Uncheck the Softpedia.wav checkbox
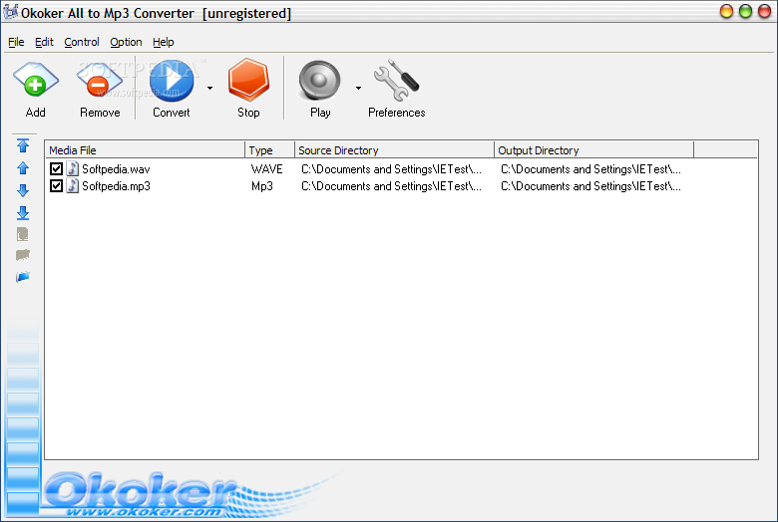This screenshot has width=778, height=522. coord(56,169)
